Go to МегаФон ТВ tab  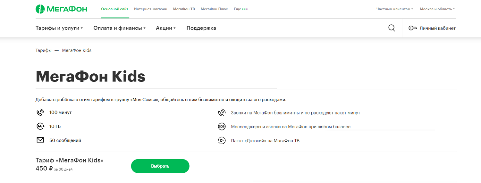pos(184,9)
